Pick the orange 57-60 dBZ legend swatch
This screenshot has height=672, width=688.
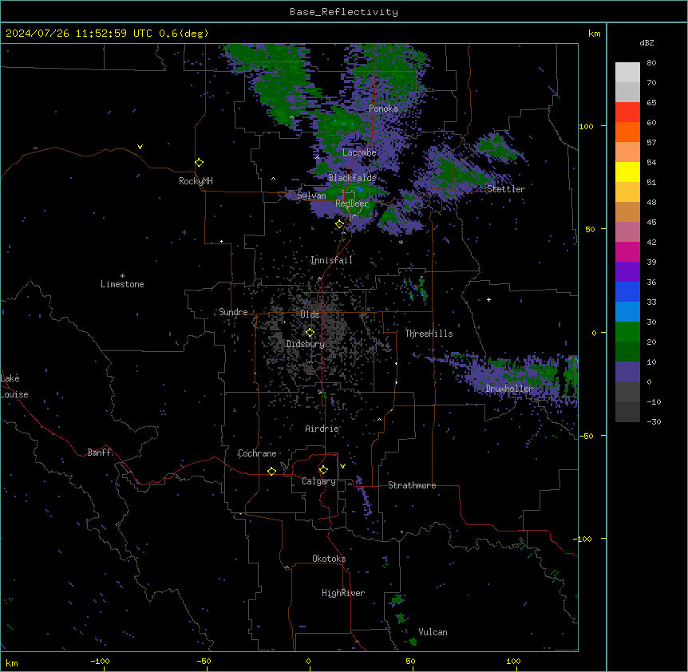click(627, 132)
